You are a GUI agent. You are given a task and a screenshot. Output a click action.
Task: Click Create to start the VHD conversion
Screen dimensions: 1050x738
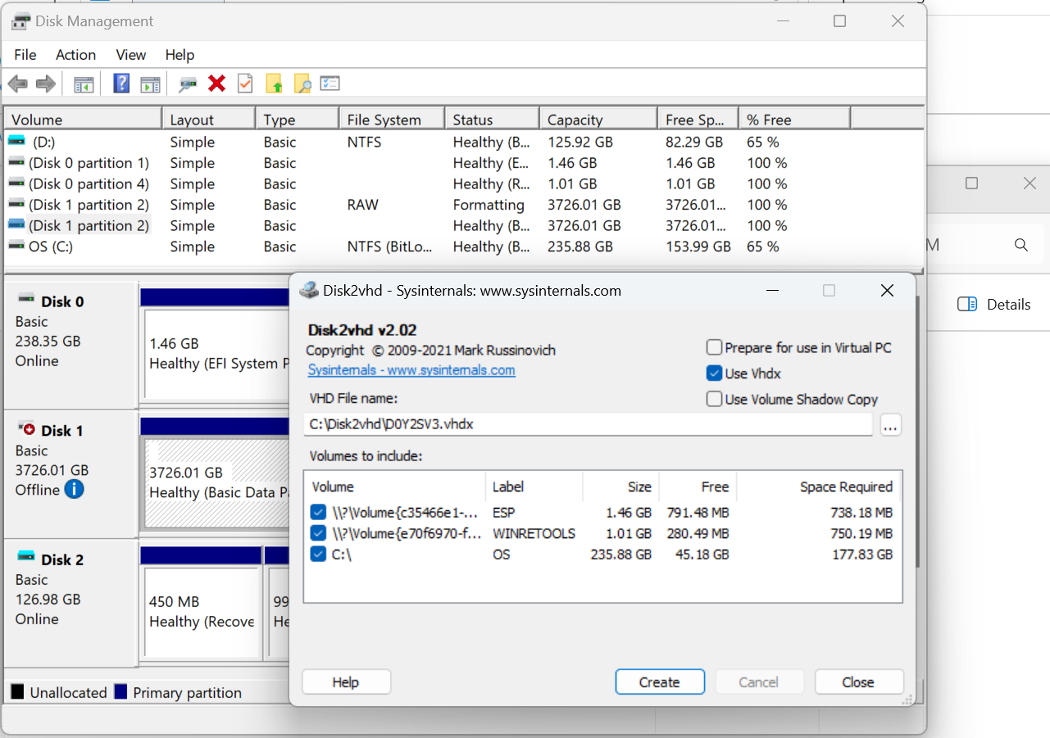[x=659, y=681]
